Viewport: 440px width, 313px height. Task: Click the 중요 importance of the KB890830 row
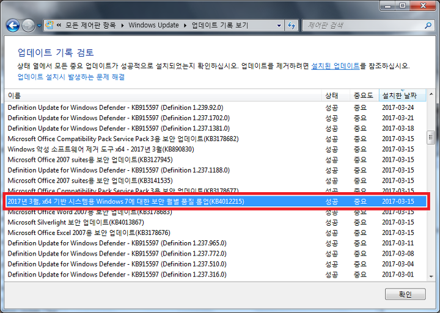(x=360, y=149)
